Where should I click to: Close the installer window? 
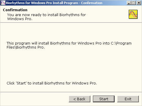coord(139,3)
